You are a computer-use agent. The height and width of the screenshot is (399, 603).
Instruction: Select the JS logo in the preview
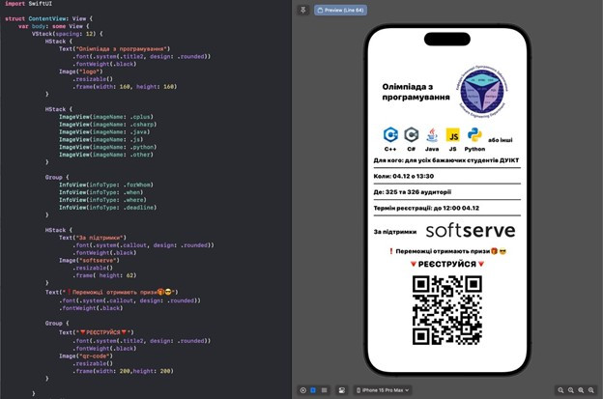pyautogui.click(x=452, y=135)
